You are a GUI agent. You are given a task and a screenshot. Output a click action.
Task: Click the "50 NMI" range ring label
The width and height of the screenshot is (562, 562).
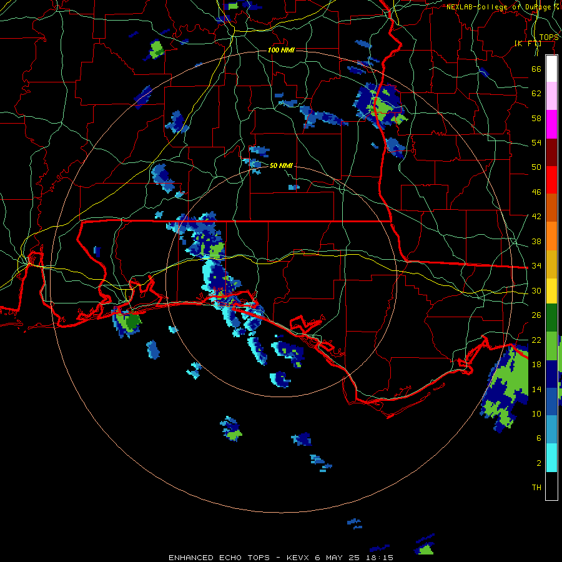click(281, 165)
